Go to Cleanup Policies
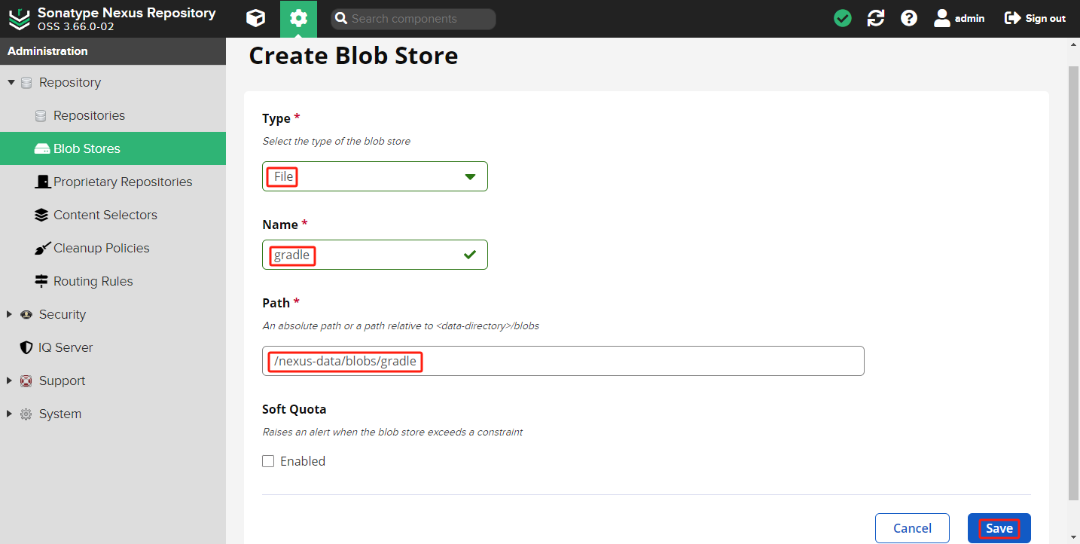Screen dimensions: 1080x544 pyautogui.click(x=101, y=248)
